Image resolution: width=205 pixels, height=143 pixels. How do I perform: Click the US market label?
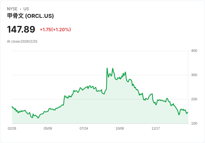point(26,9)
